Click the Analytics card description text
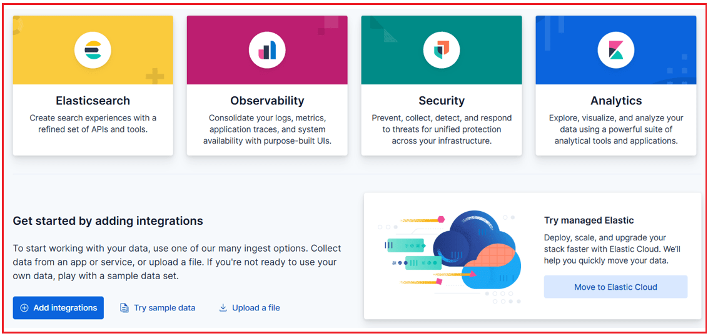The image size is (708, 336). [616, 129]
